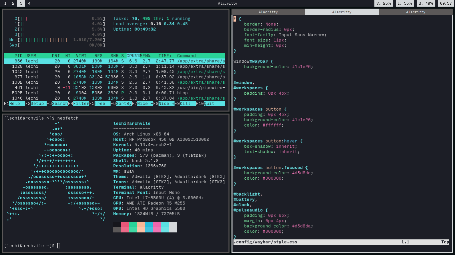Click the font-family: Input Sans Narrow line

click(x=285, y=35)
